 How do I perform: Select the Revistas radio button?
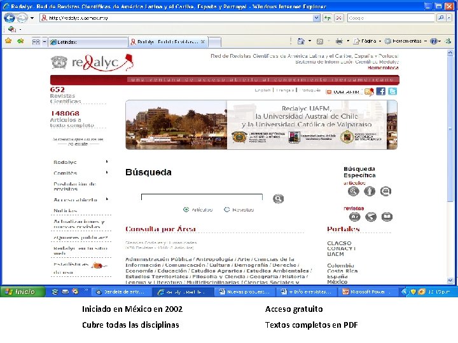coord(226,210)
